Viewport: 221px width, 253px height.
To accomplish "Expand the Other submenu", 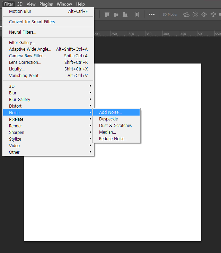I will (48, 152).
